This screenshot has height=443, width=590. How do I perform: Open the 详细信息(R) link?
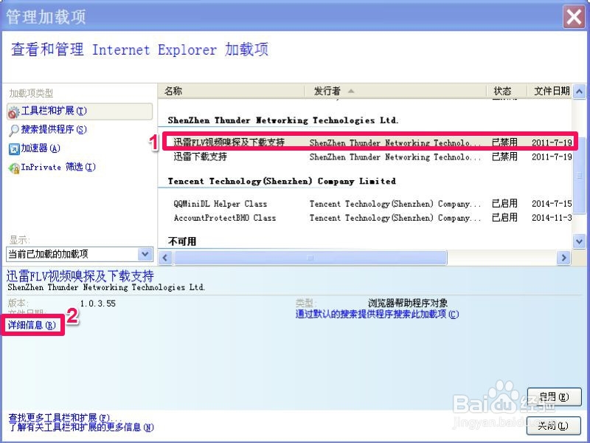pos(32,325)
